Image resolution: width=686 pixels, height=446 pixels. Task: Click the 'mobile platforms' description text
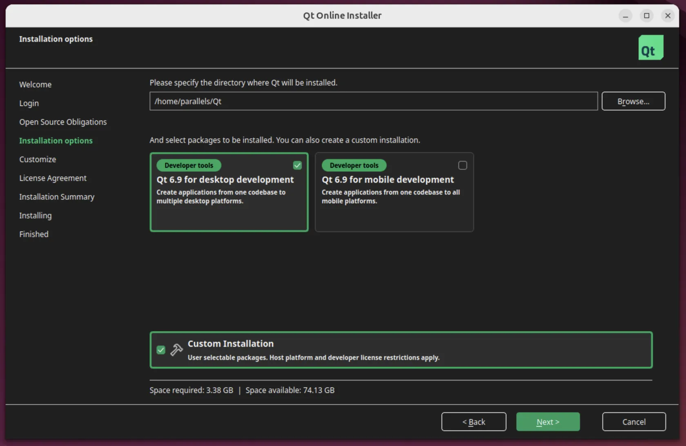349,201
